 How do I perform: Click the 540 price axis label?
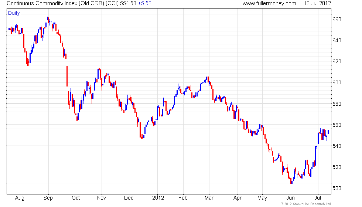(337, 146)
